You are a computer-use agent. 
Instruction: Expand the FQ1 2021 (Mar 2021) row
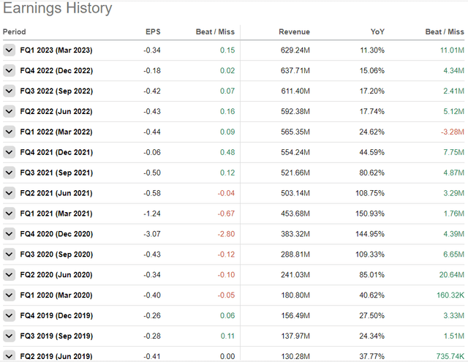(x=9, y=214)
